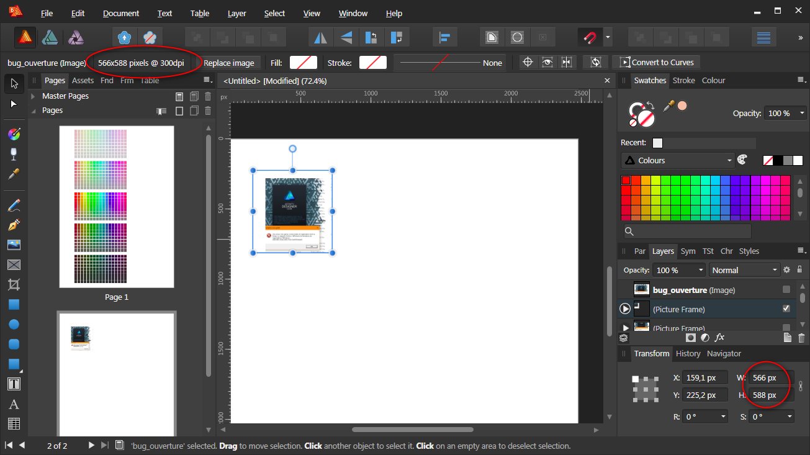Toggle visibility checkbox for bug_ouverture layer
Viewport: 810px width, 455px height.
pos(786,290)
